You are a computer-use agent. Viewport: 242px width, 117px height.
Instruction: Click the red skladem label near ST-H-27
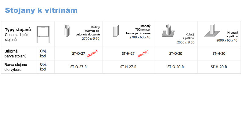click(143, 54)
